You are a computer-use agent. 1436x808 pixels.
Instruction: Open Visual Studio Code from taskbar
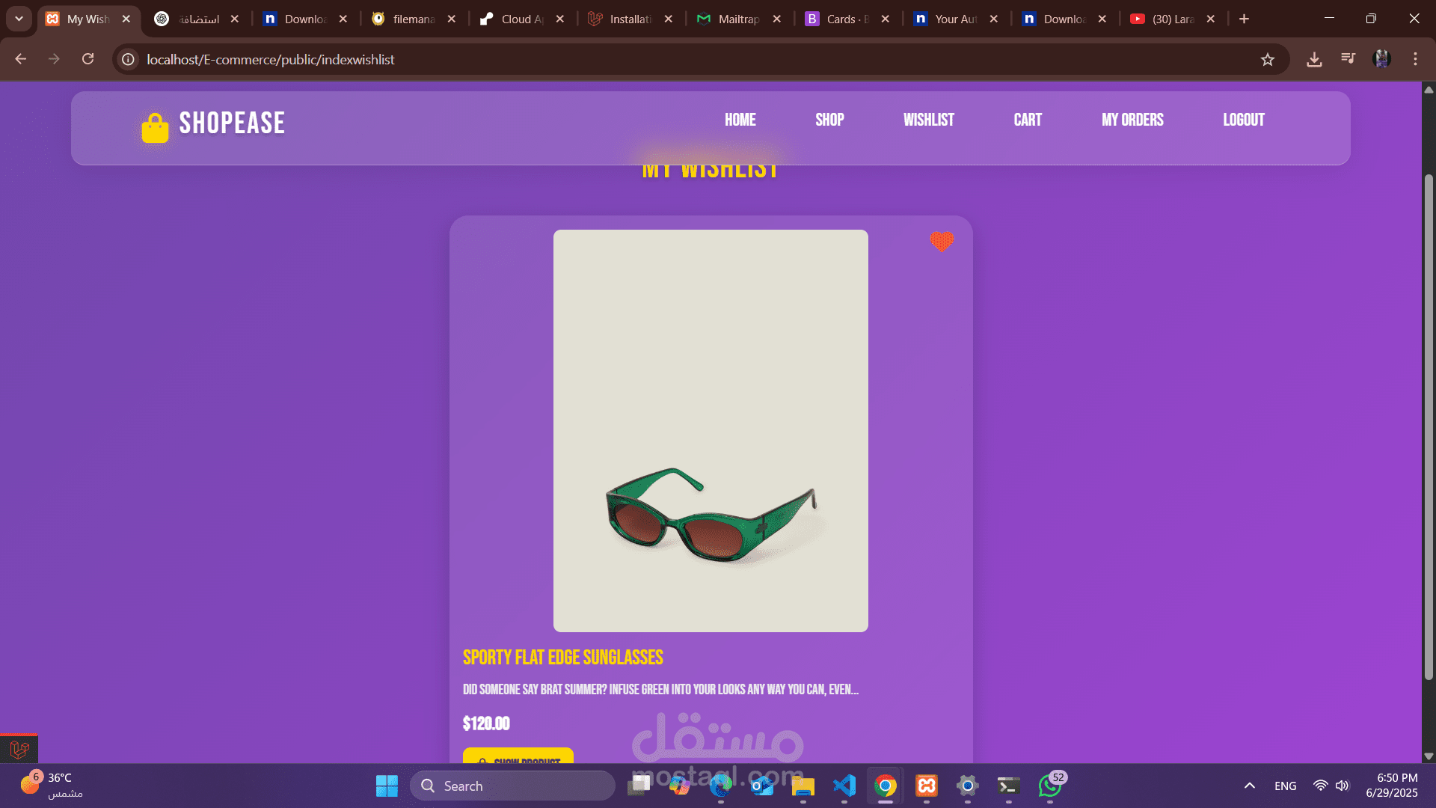[844, 786]
